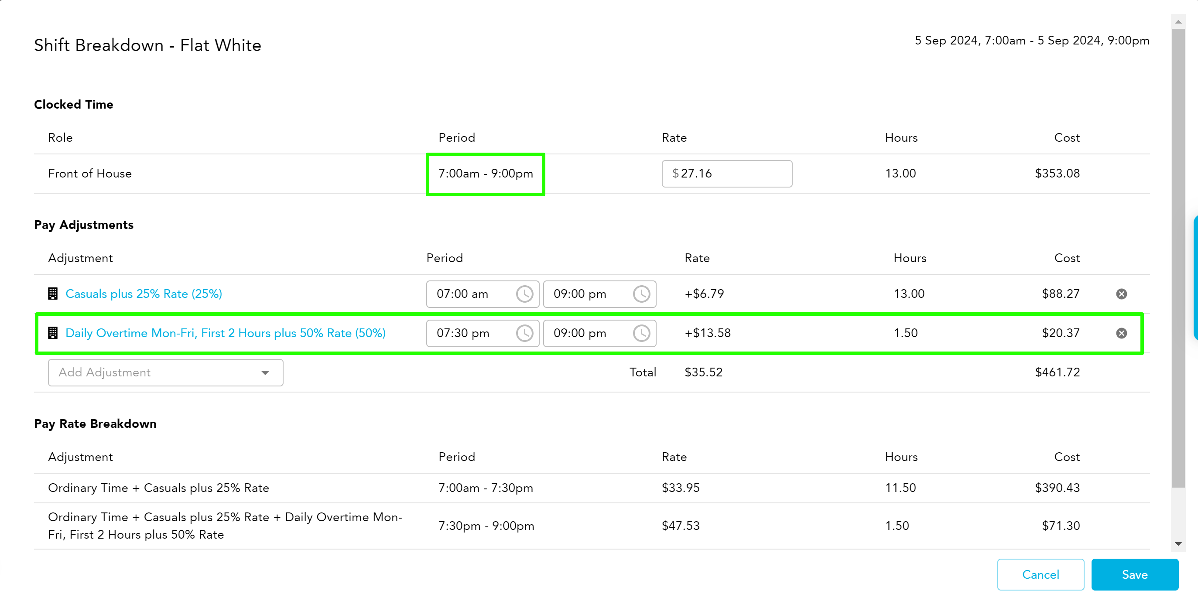This screenshot has width=1198, height=601.
Task: Click the 7:30pm - 9:00pm period
Action: point(486,526)
